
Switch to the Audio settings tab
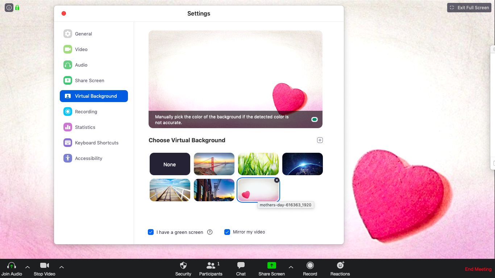(94, 65)
